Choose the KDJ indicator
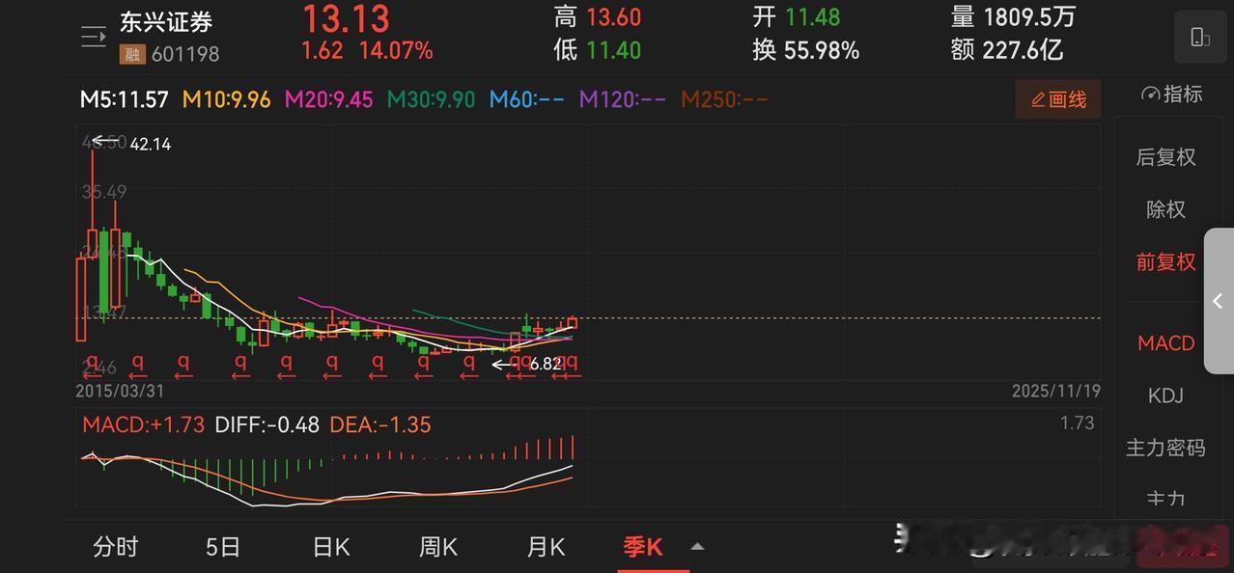The image size is (1234, 573). pos(1165,396)
